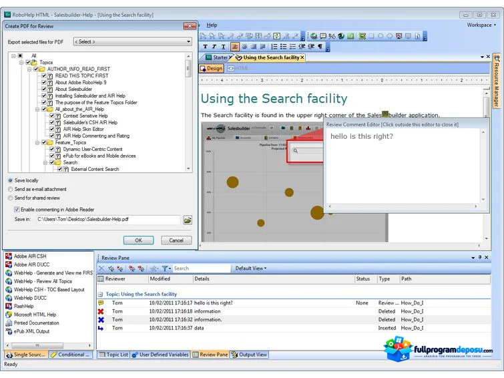Collapse the Feature_Topics folder node
This screenshot has height=378, width=504.
point(37,142)
